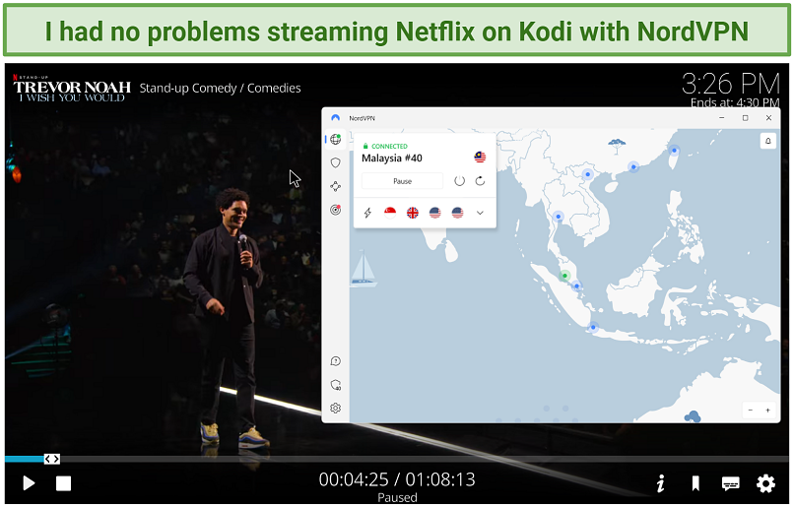Expand recent connections with the chevron
This screenshot has height=507, width=794.
point(480,213)
